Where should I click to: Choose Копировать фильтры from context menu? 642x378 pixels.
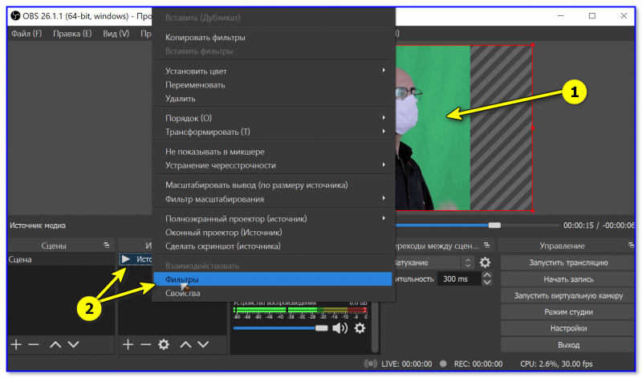[273, 37]
